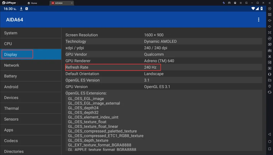Viewport: 273px width, 155px height.
Task: Open the LDPlayer hamburger menu
Action: tap(241, 3)
